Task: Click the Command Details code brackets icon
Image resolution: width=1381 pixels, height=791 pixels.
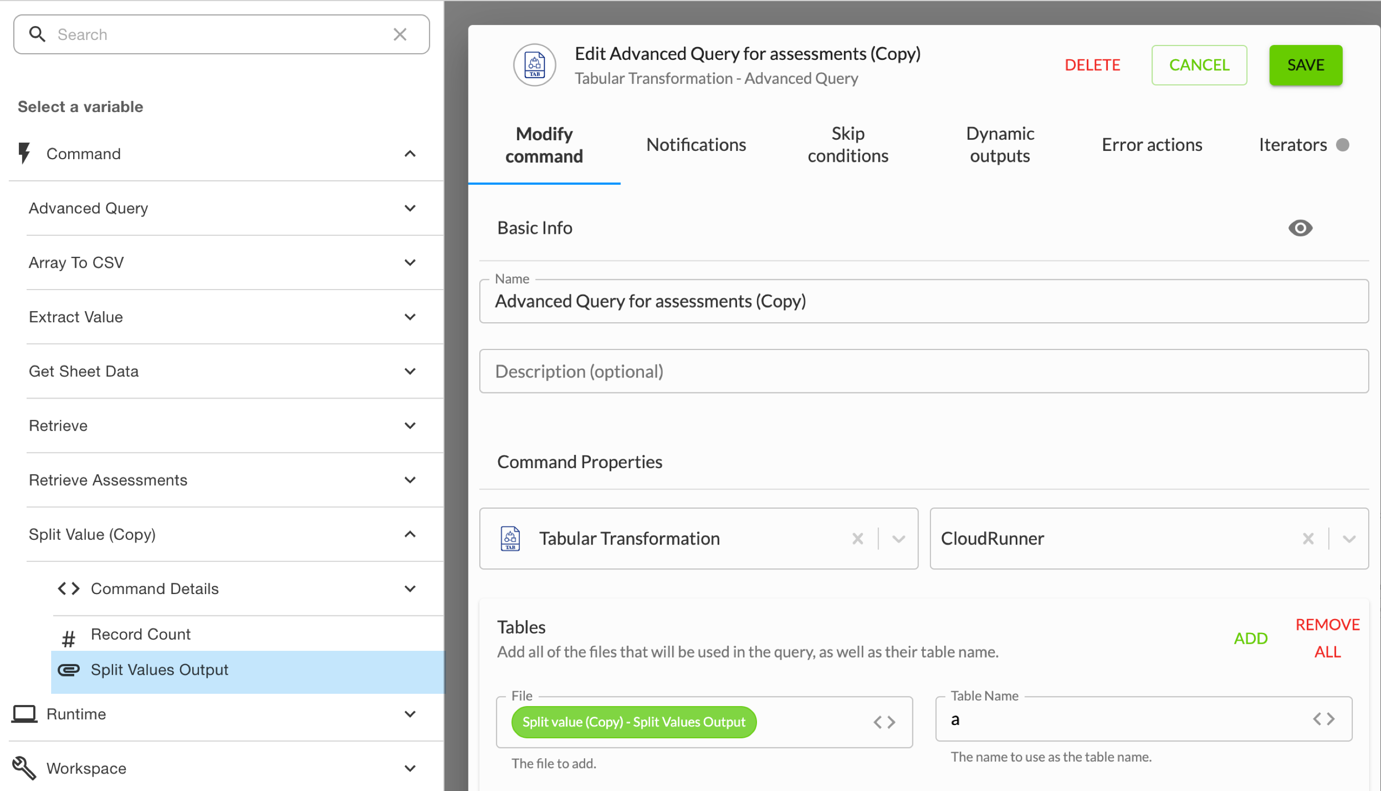Action: [x=69, y=589]
